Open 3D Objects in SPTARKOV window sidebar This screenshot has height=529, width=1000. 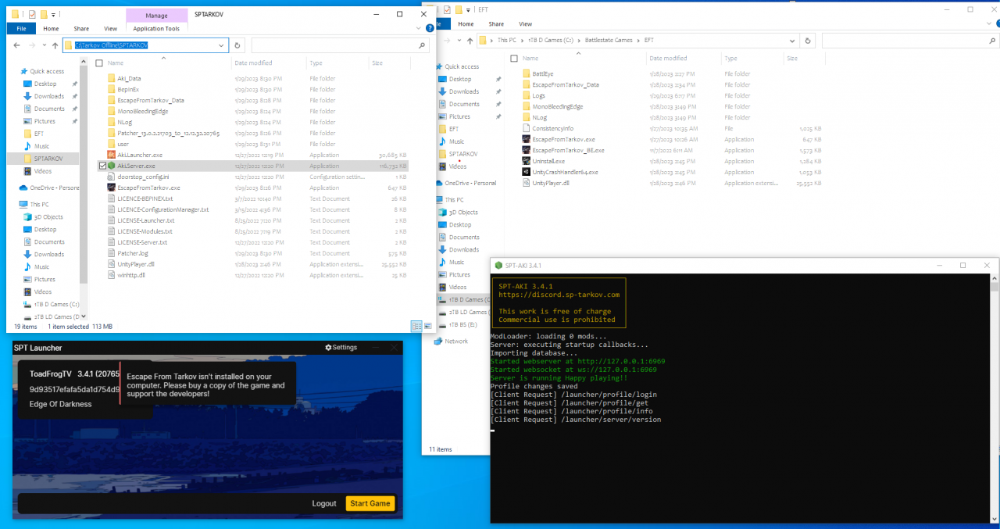(x=43, y=216)
